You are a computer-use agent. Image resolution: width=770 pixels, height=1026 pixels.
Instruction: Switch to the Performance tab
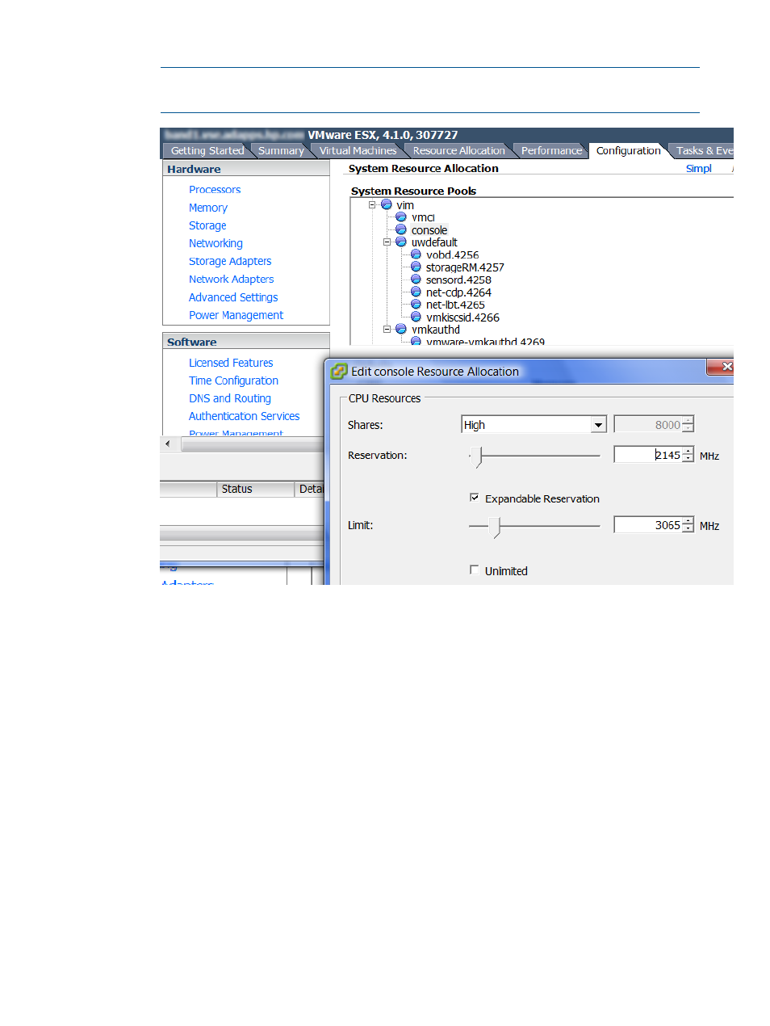[x=551, y=150]
